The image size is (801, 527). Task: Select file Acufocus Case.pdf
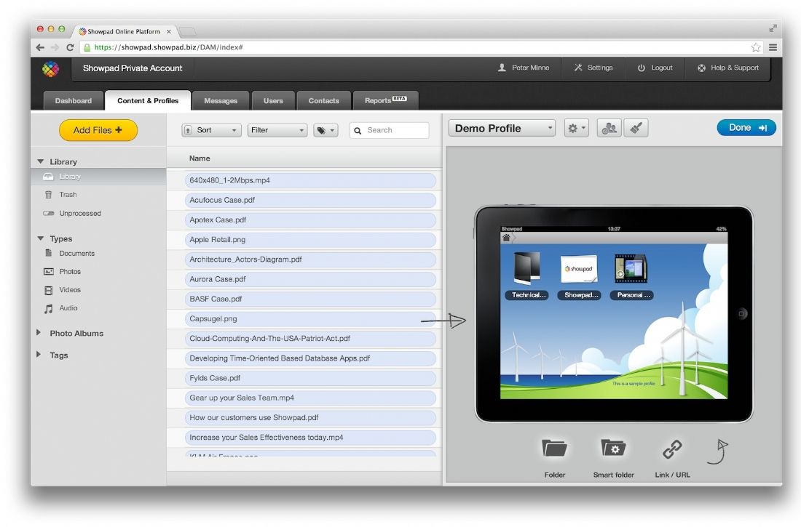pos(310,200)
